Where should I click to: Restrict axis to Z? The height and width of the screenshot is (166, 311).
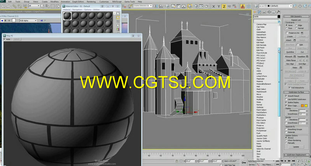click(x=224, y=7)
